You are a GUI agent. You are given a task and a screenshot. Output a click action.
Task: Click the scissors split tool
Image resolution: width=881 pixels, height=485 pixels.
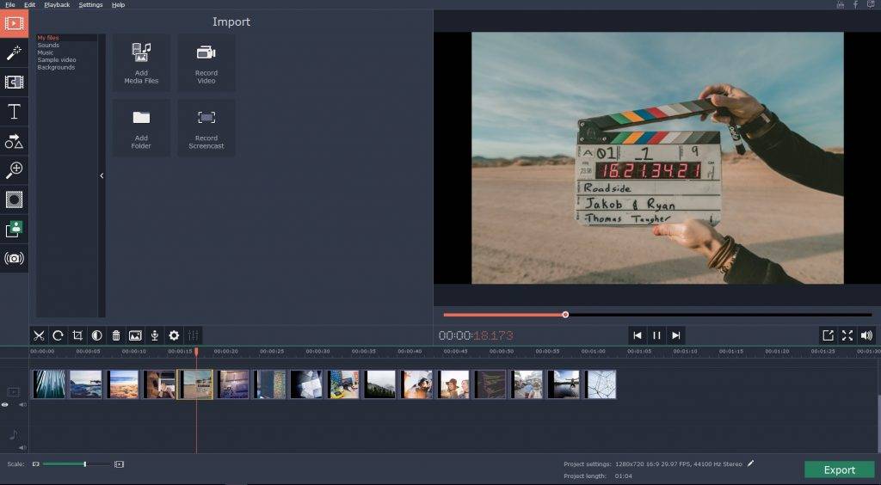pyautogui.click(x=39, y=335)
